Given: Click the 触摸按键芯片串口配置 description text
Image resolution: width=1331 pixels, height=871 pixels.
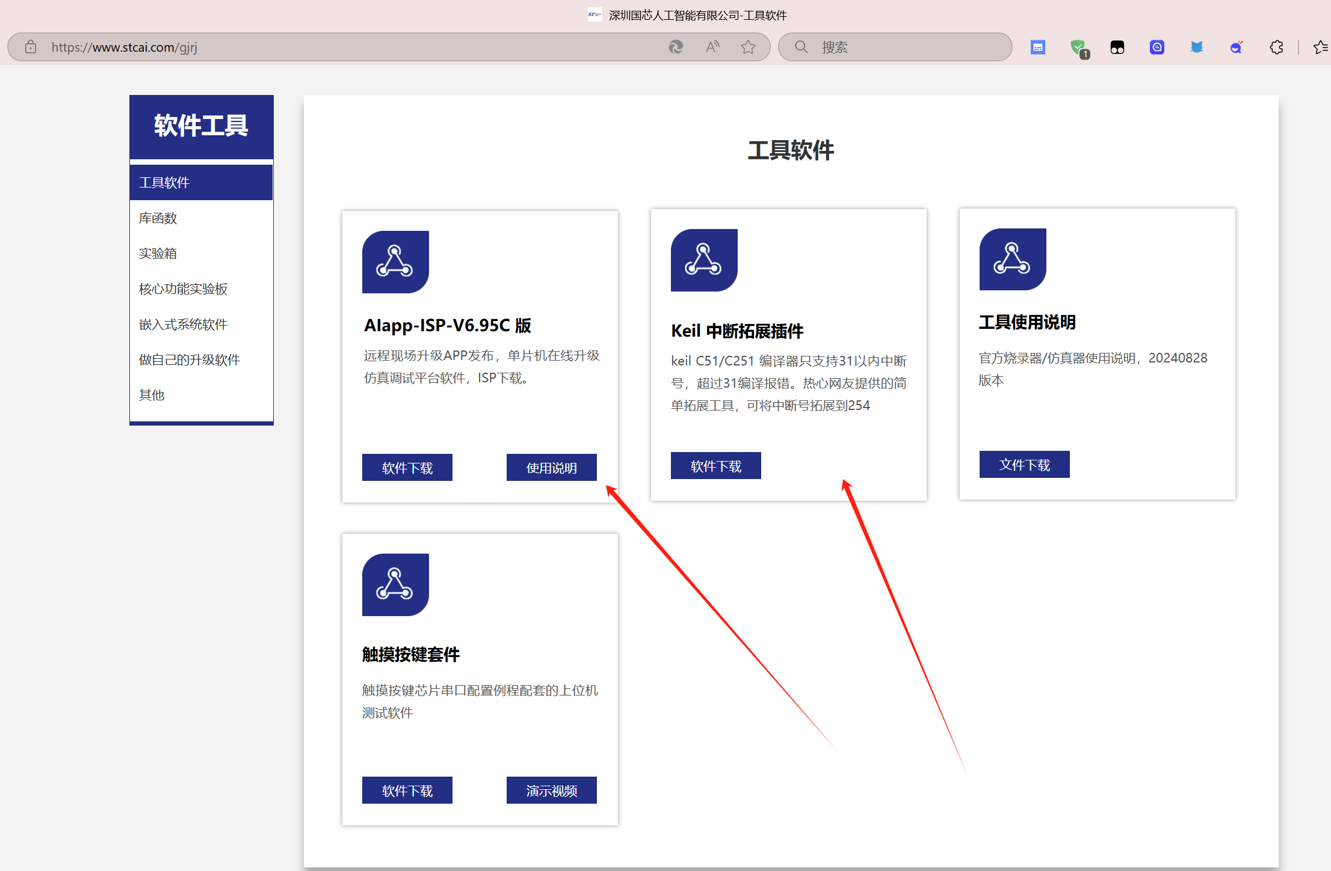Looking at the screenshot, I should tap(480, 701).
